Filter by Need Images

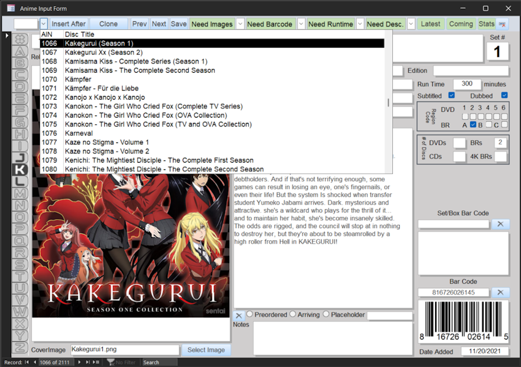[212, 24]
